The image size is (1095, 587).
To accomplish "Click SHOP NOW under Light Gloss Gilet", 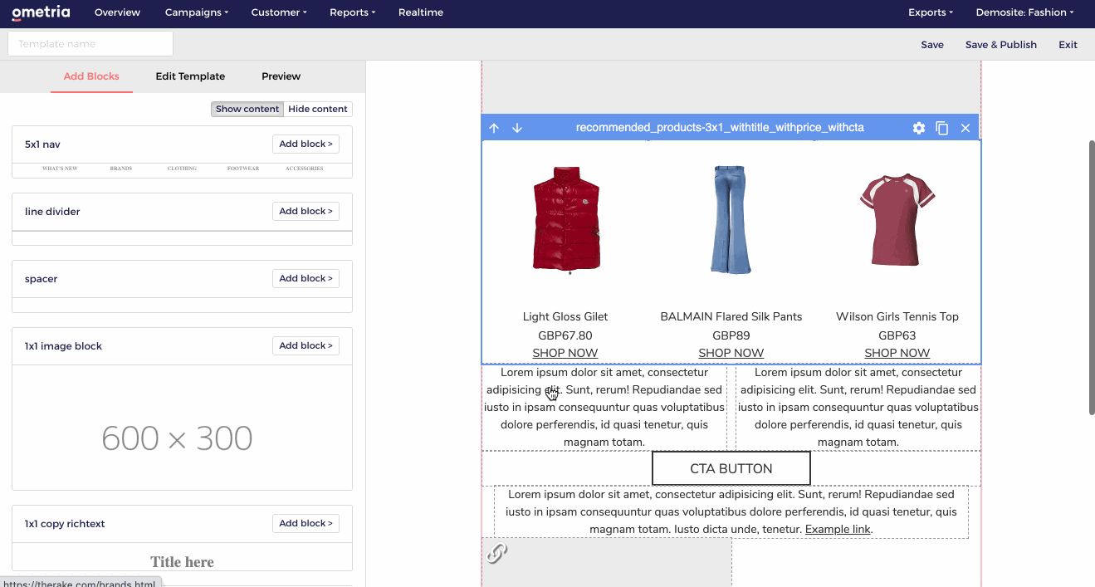I will 565,353.
